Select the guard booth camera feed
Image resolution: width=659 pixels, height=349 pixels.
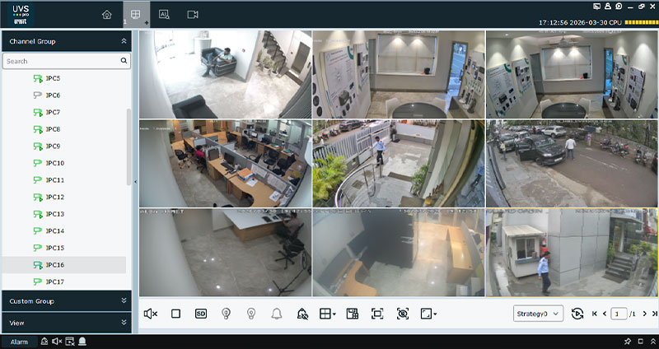[571, 252]
